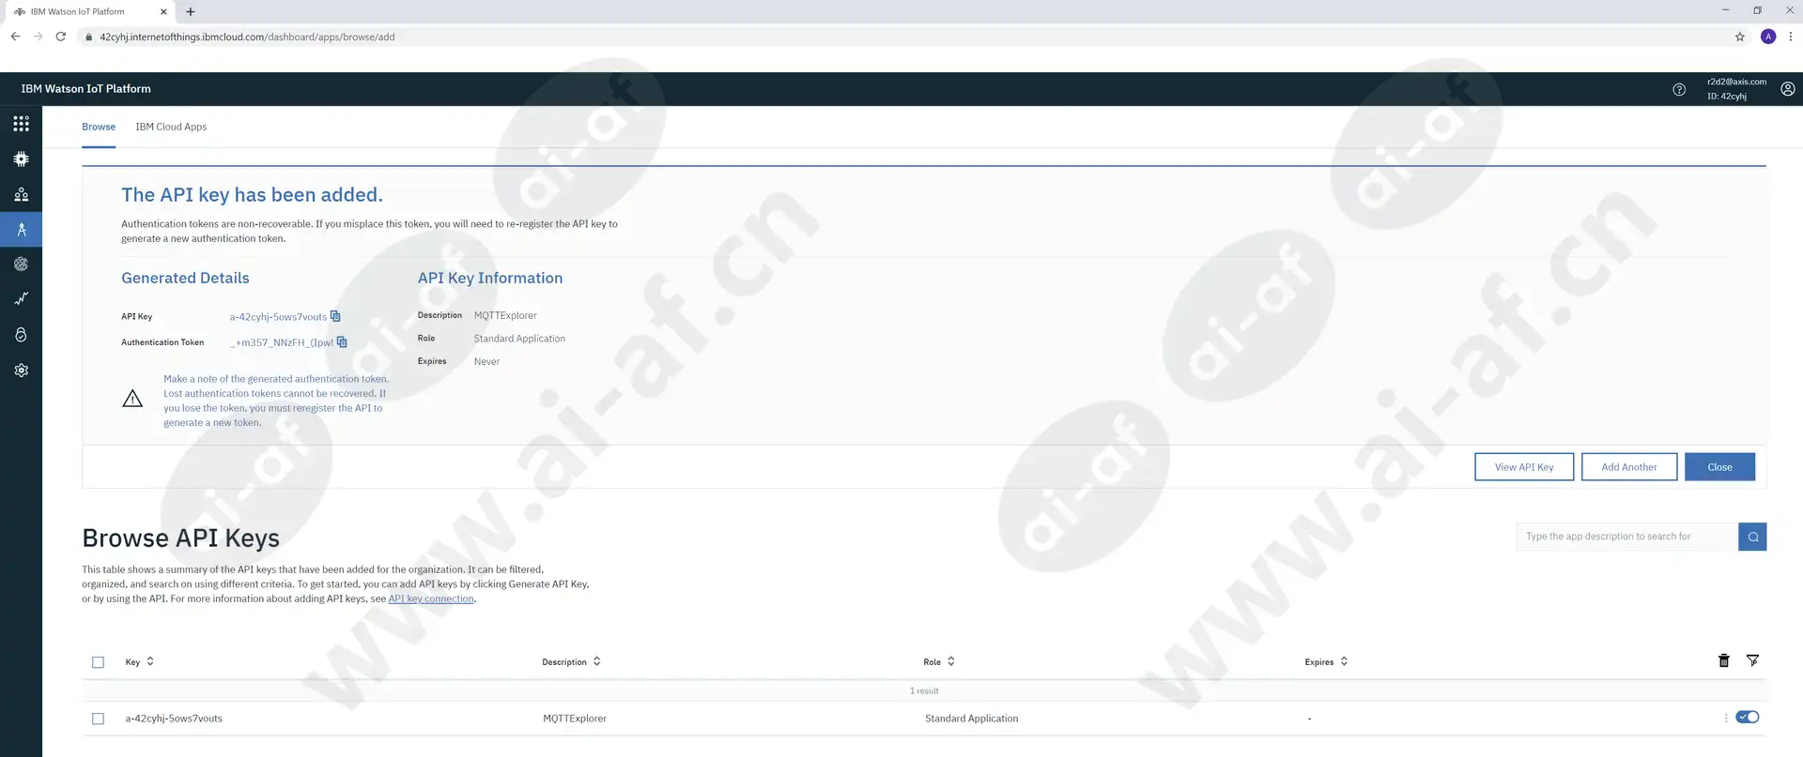Screen dimensions: 1803x757
Task: Sort table by Key column
Action: click(x=139, y=661)
